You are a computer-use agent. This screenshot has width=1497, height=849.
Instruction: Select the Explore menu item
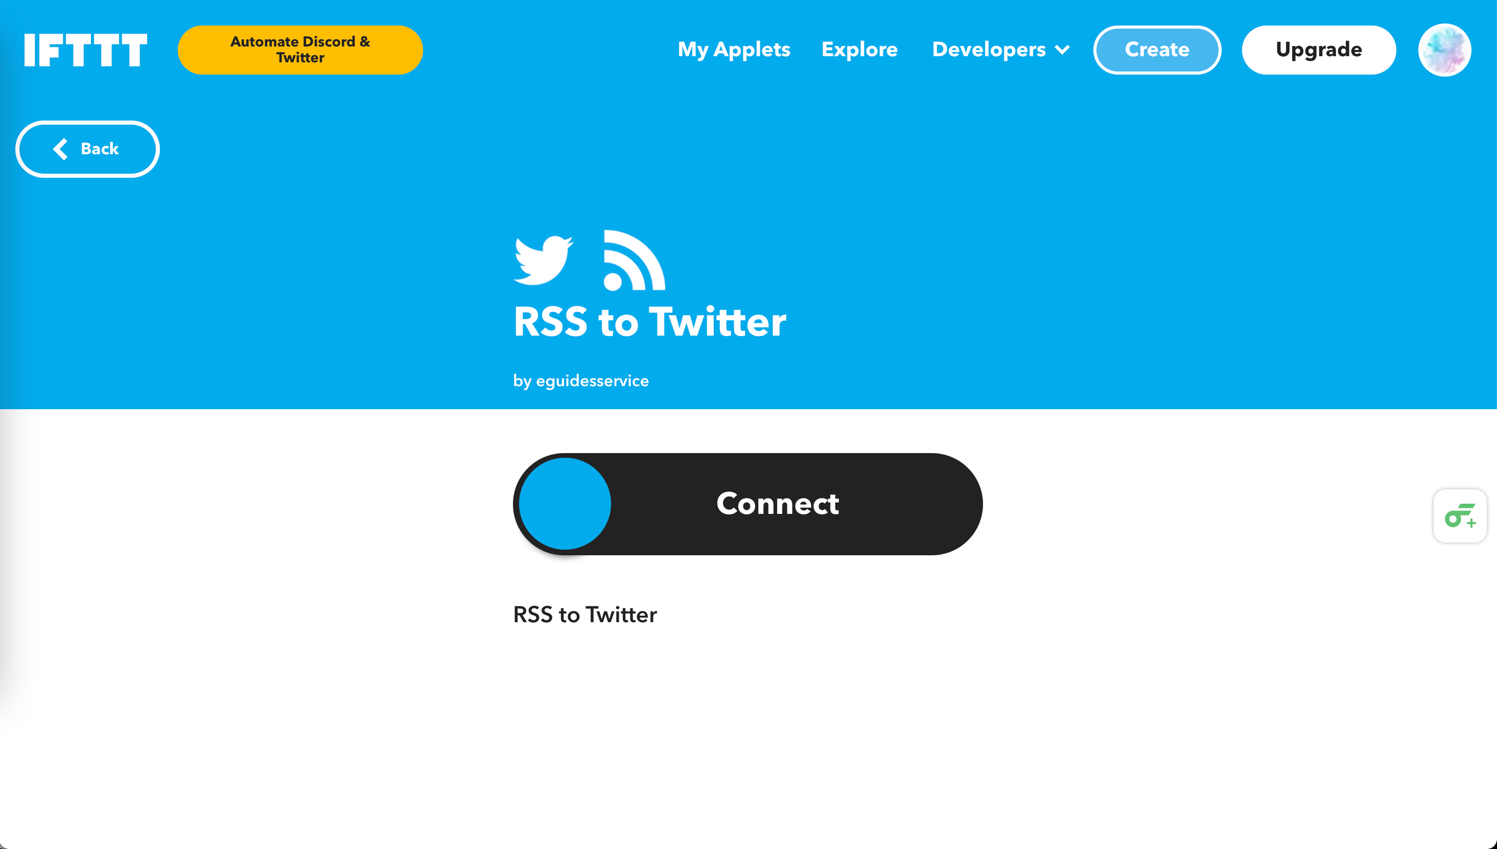point(860,50)
